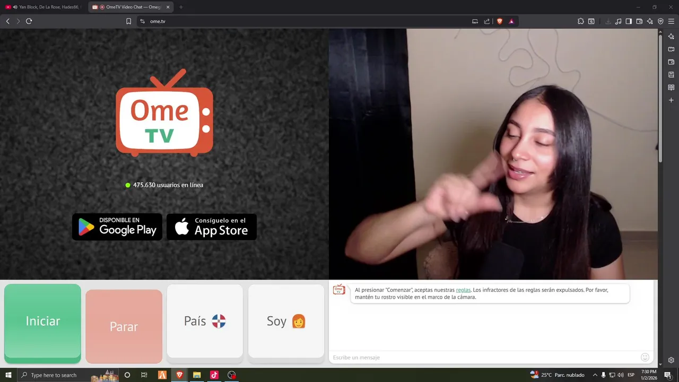Open the reglas rules link
The height and width of the screenshot is (382, 679).
point(463,290)
